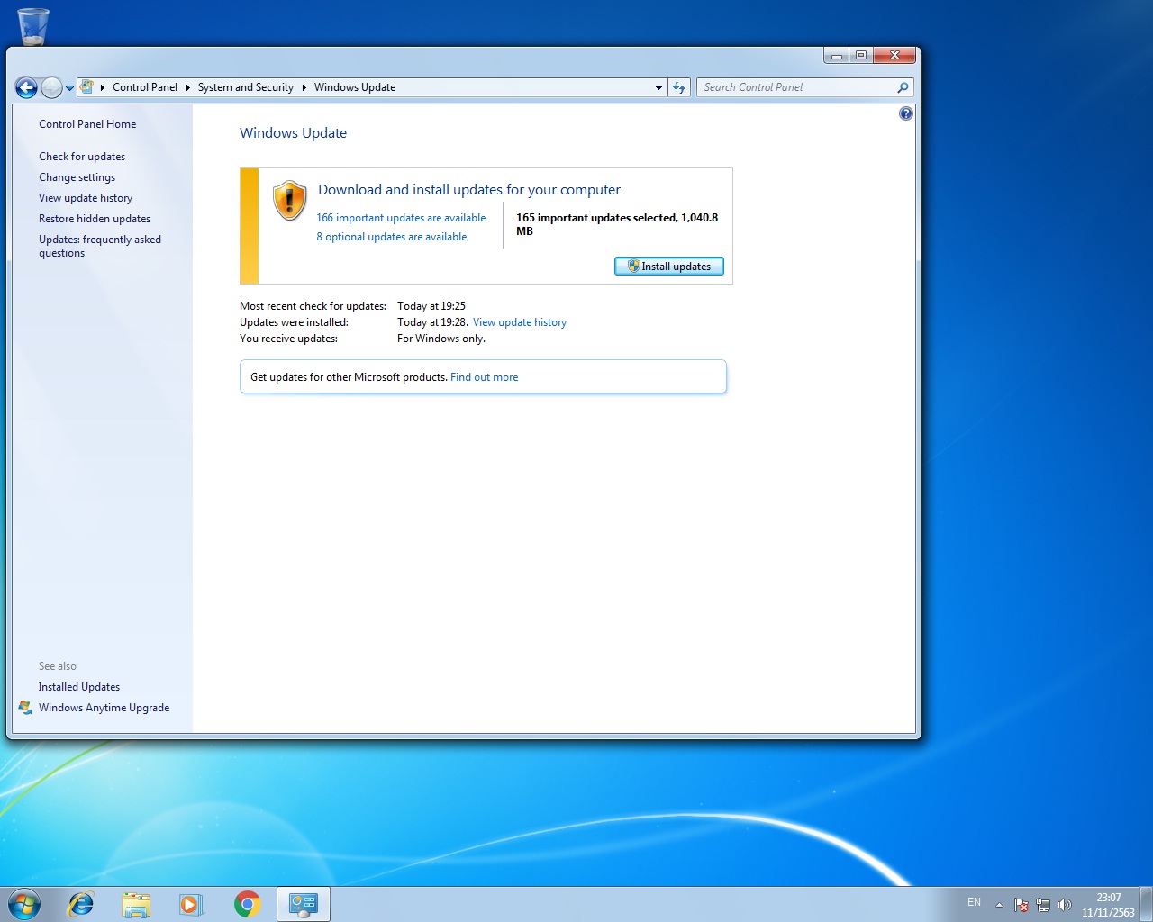Open Windows Explorer folder in taskbar
Viewport: 1153px width, 922px height.
click(x=136, y=903)
